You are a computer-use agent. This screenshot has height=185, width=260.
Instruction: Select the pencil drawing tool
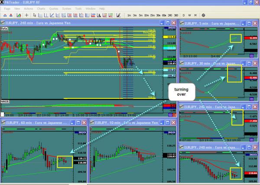(118, 15)
